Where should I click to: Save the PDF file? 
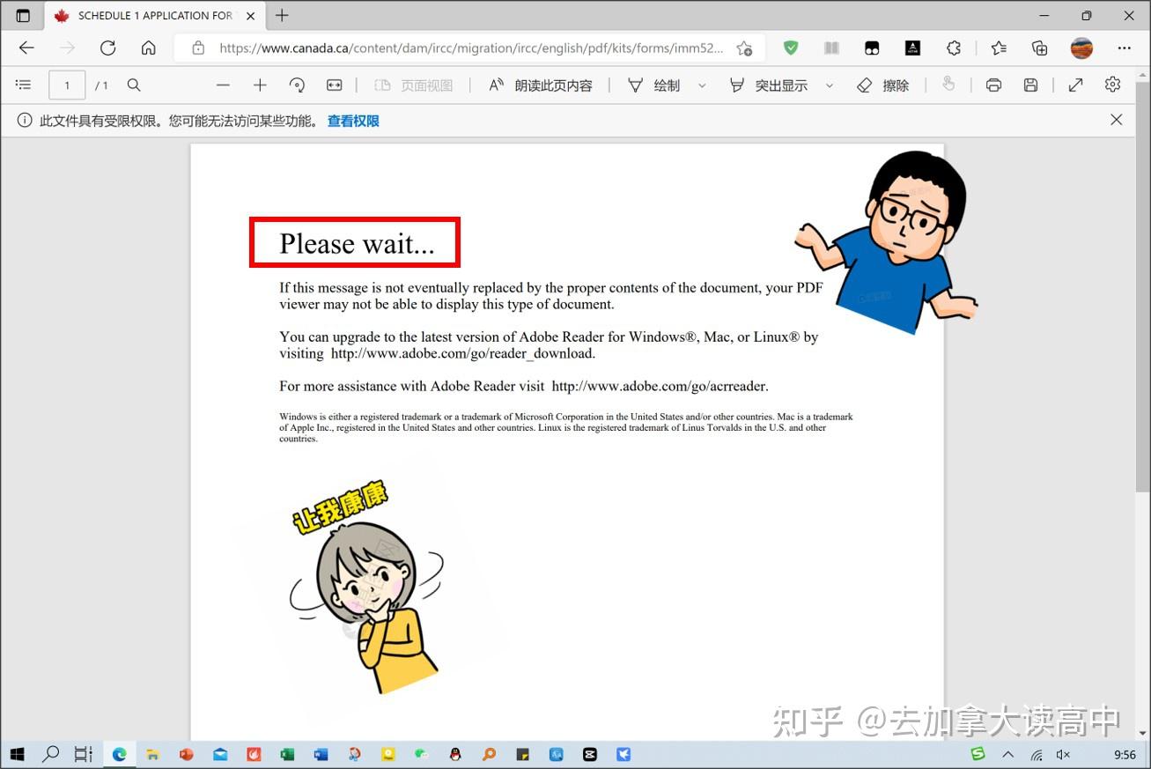pyautogui.click(x=1030, y=85)
